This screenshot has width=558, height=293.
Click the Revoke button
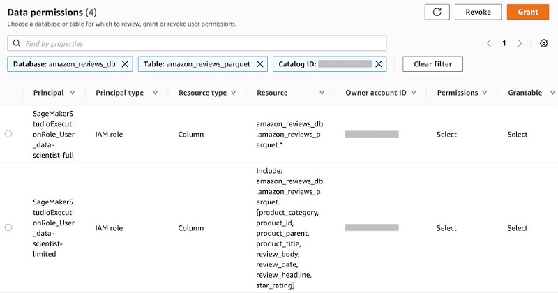point(478,12)
